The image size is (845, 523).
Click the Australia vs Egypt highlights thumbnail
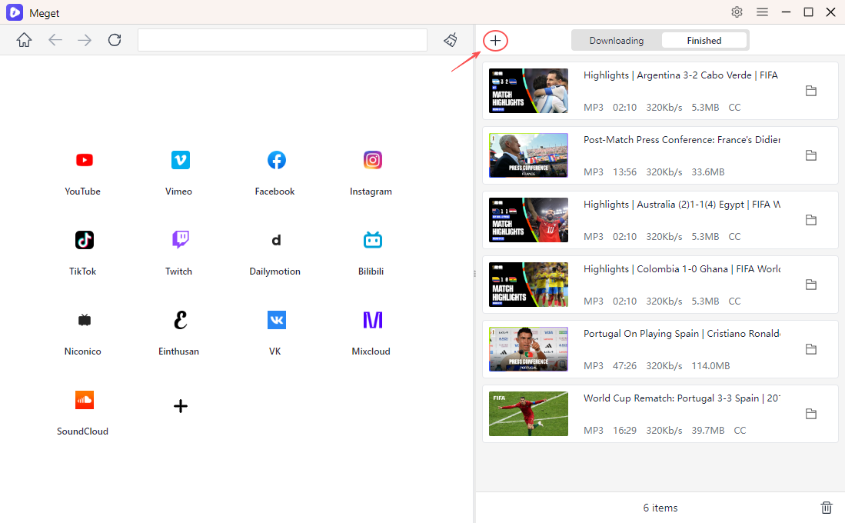(x=528, y=220)
